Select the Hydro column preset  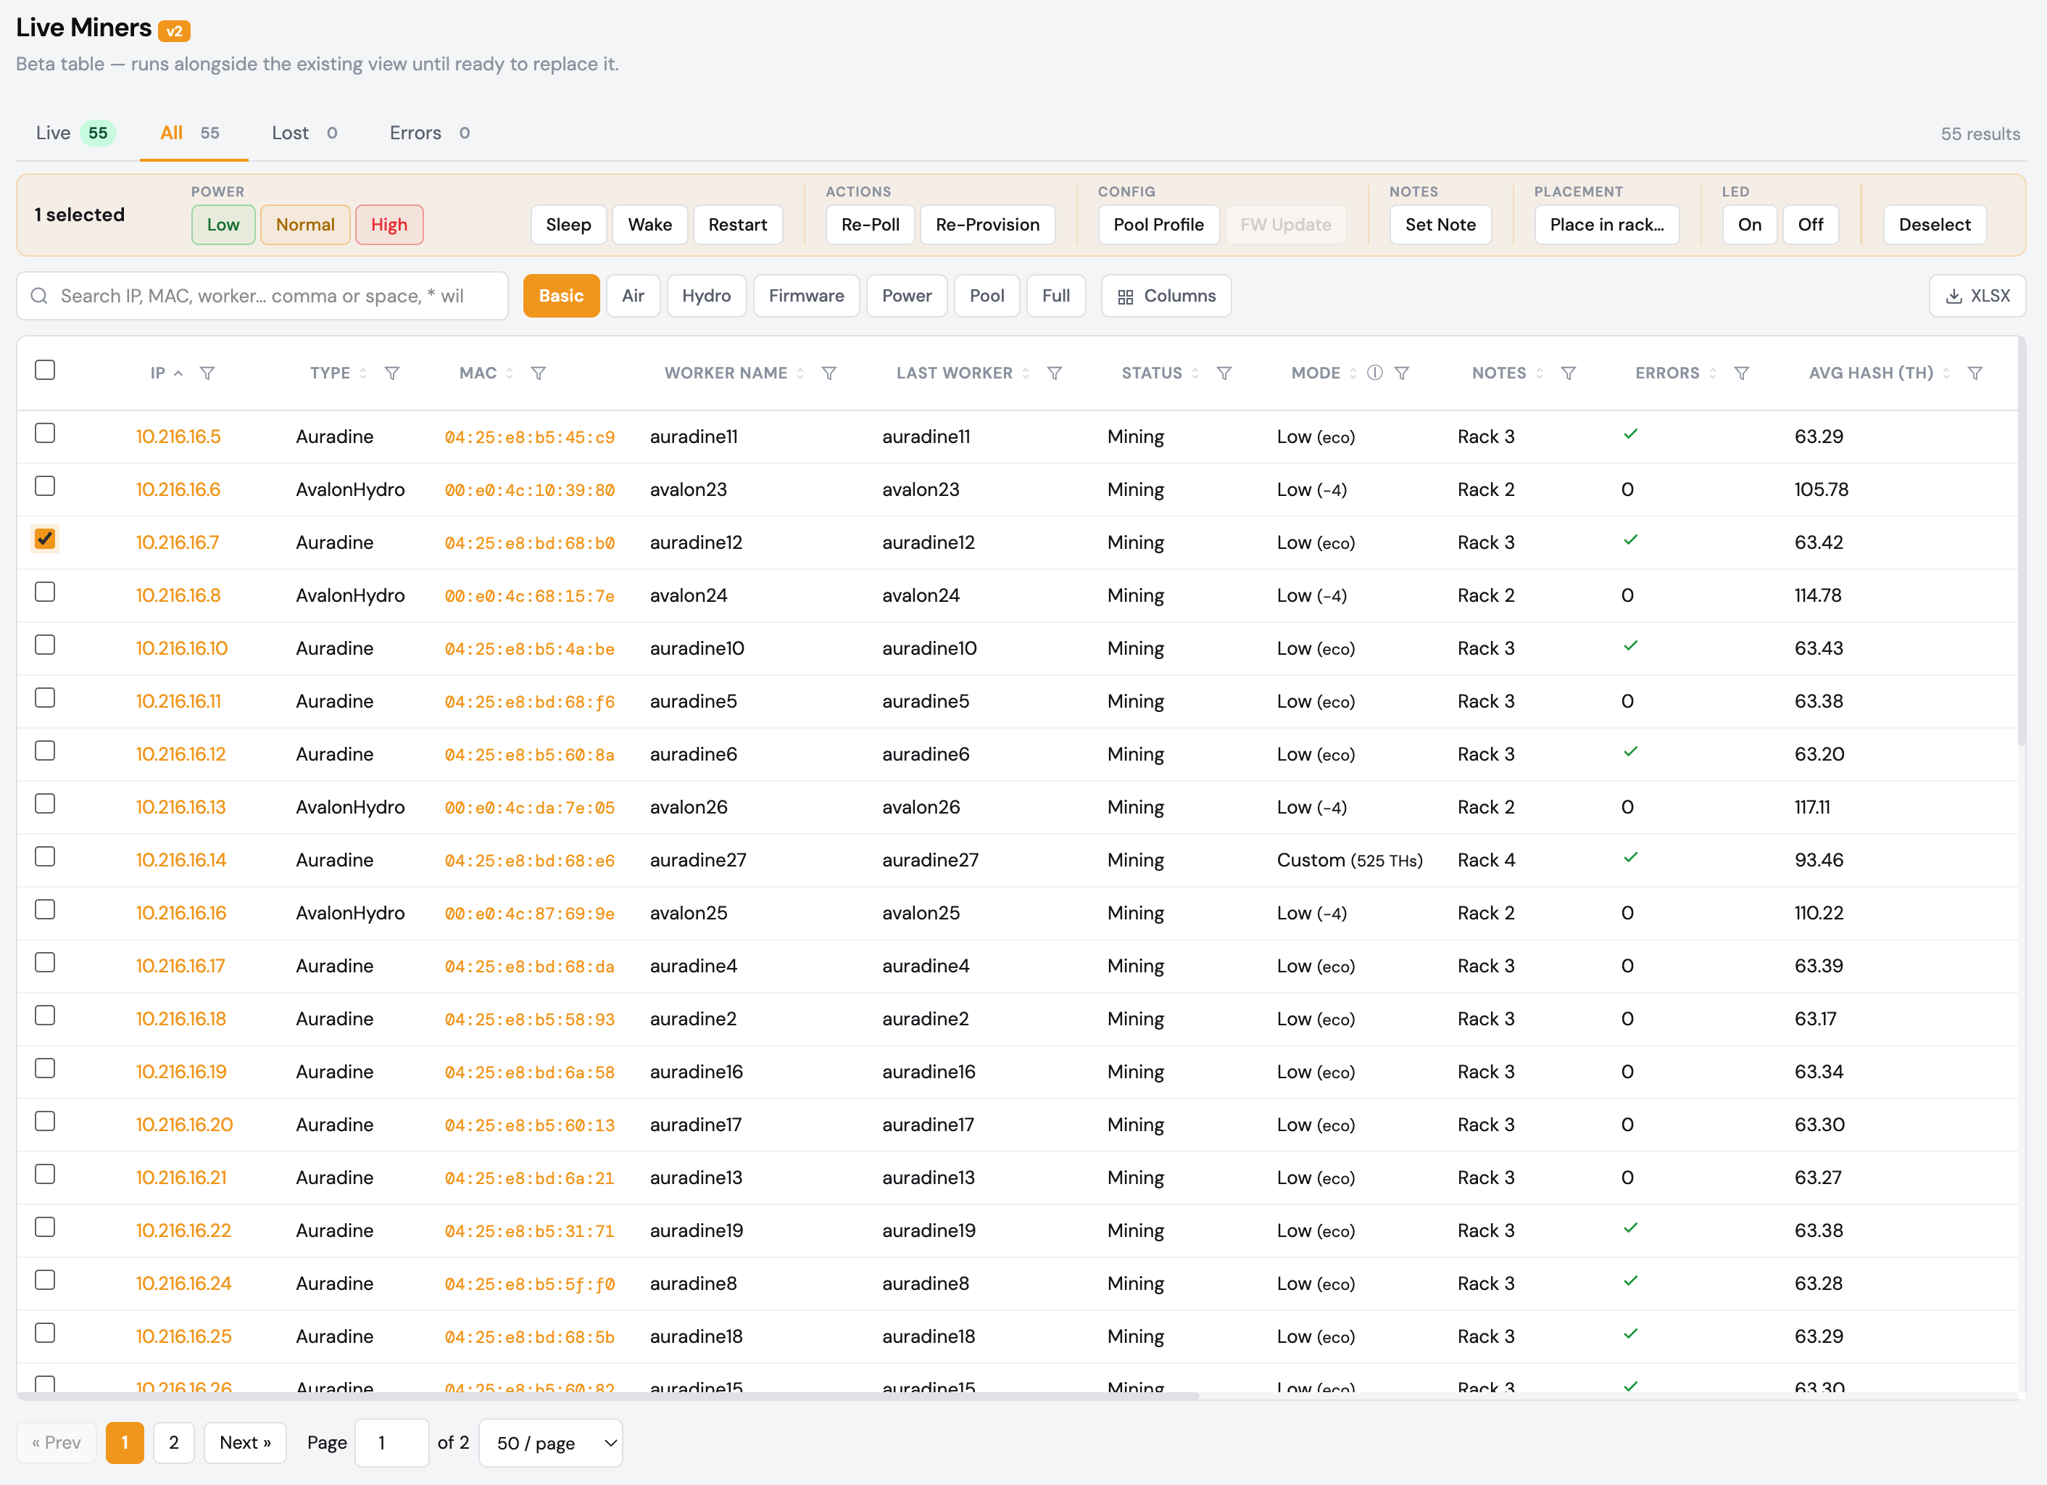(707, 296)
